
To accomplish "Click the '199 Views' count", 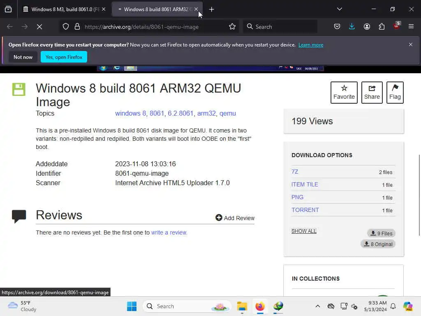I will (x=312, y=121).
